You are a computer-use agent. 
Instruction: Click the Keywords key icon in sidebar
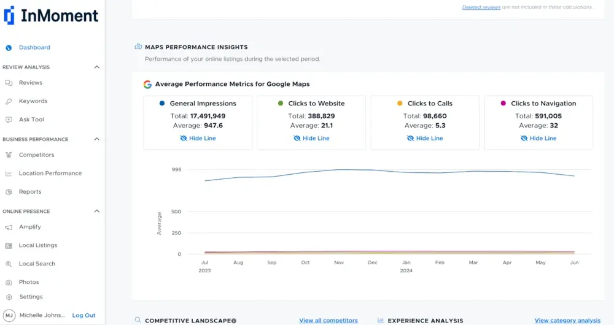pos(9,101)
